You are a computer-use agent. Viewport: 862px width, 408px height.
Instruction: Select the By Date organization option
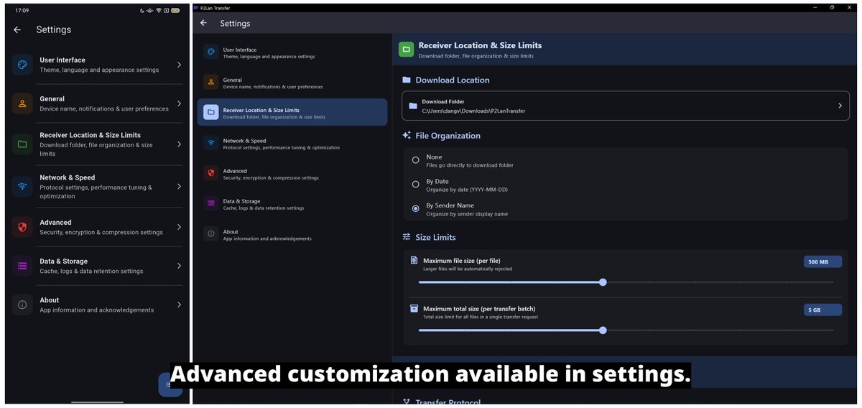point(415,185)
